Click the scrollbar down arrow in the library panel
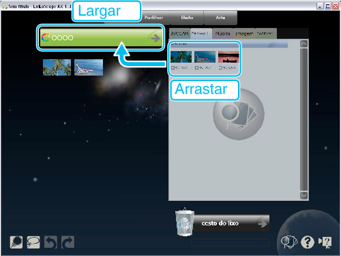Viewport: 341px width, 256px height. click(x=304, y=195)
